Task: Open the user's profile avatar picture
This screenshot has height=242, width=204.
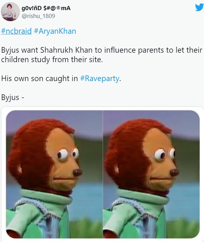Action: [10, 12]
